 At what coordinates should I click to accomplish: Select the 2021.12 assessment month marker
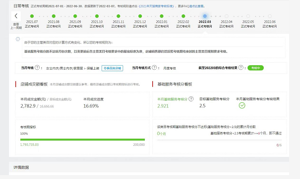tap(140, 16)
